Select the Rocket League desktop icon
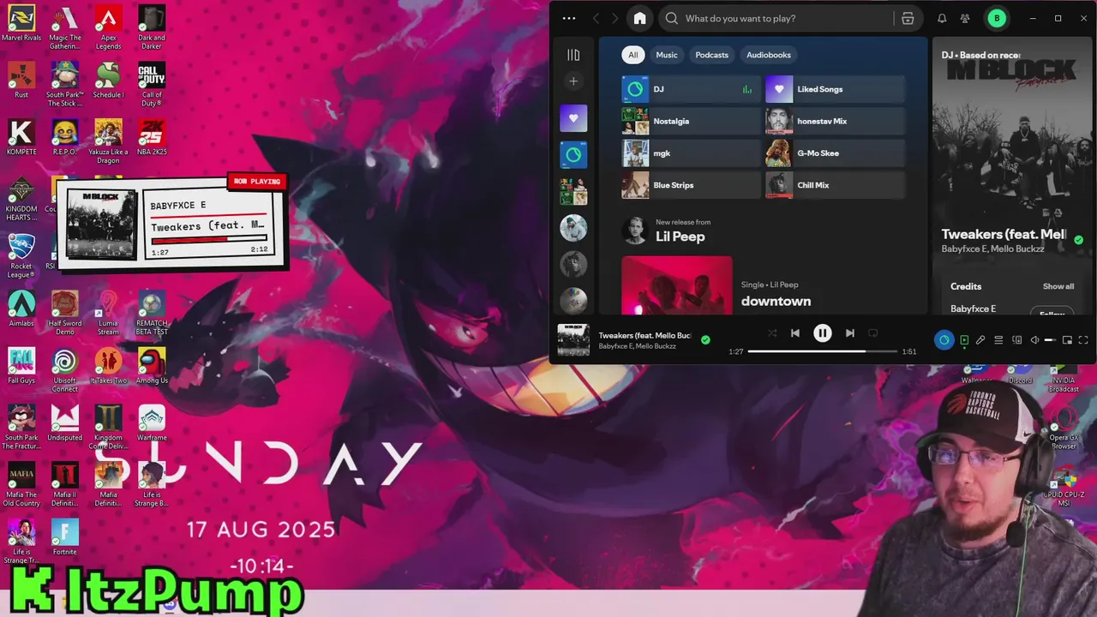Viewport: 1097px width, 617px height. point(21,256)
